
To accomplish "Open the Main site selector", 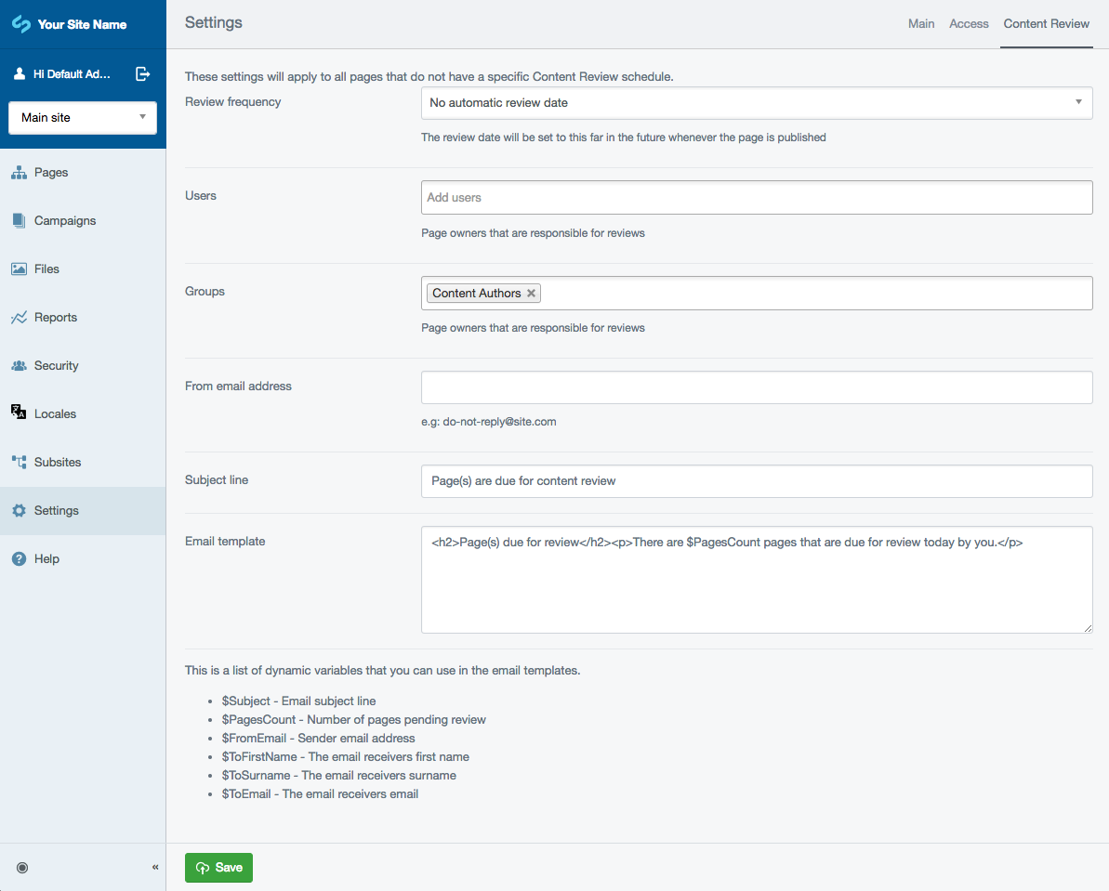I will tap(82, 117).
